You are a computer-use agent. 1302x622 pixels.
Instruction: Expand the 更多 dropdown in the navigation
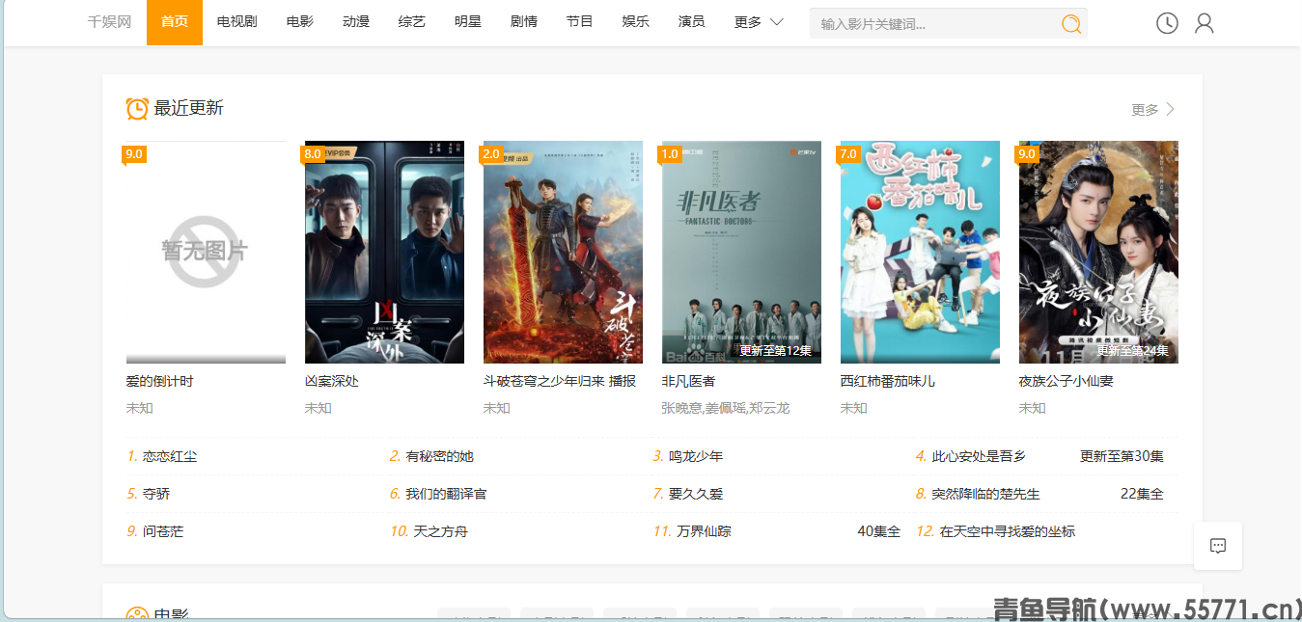click(x=758, y=22)
